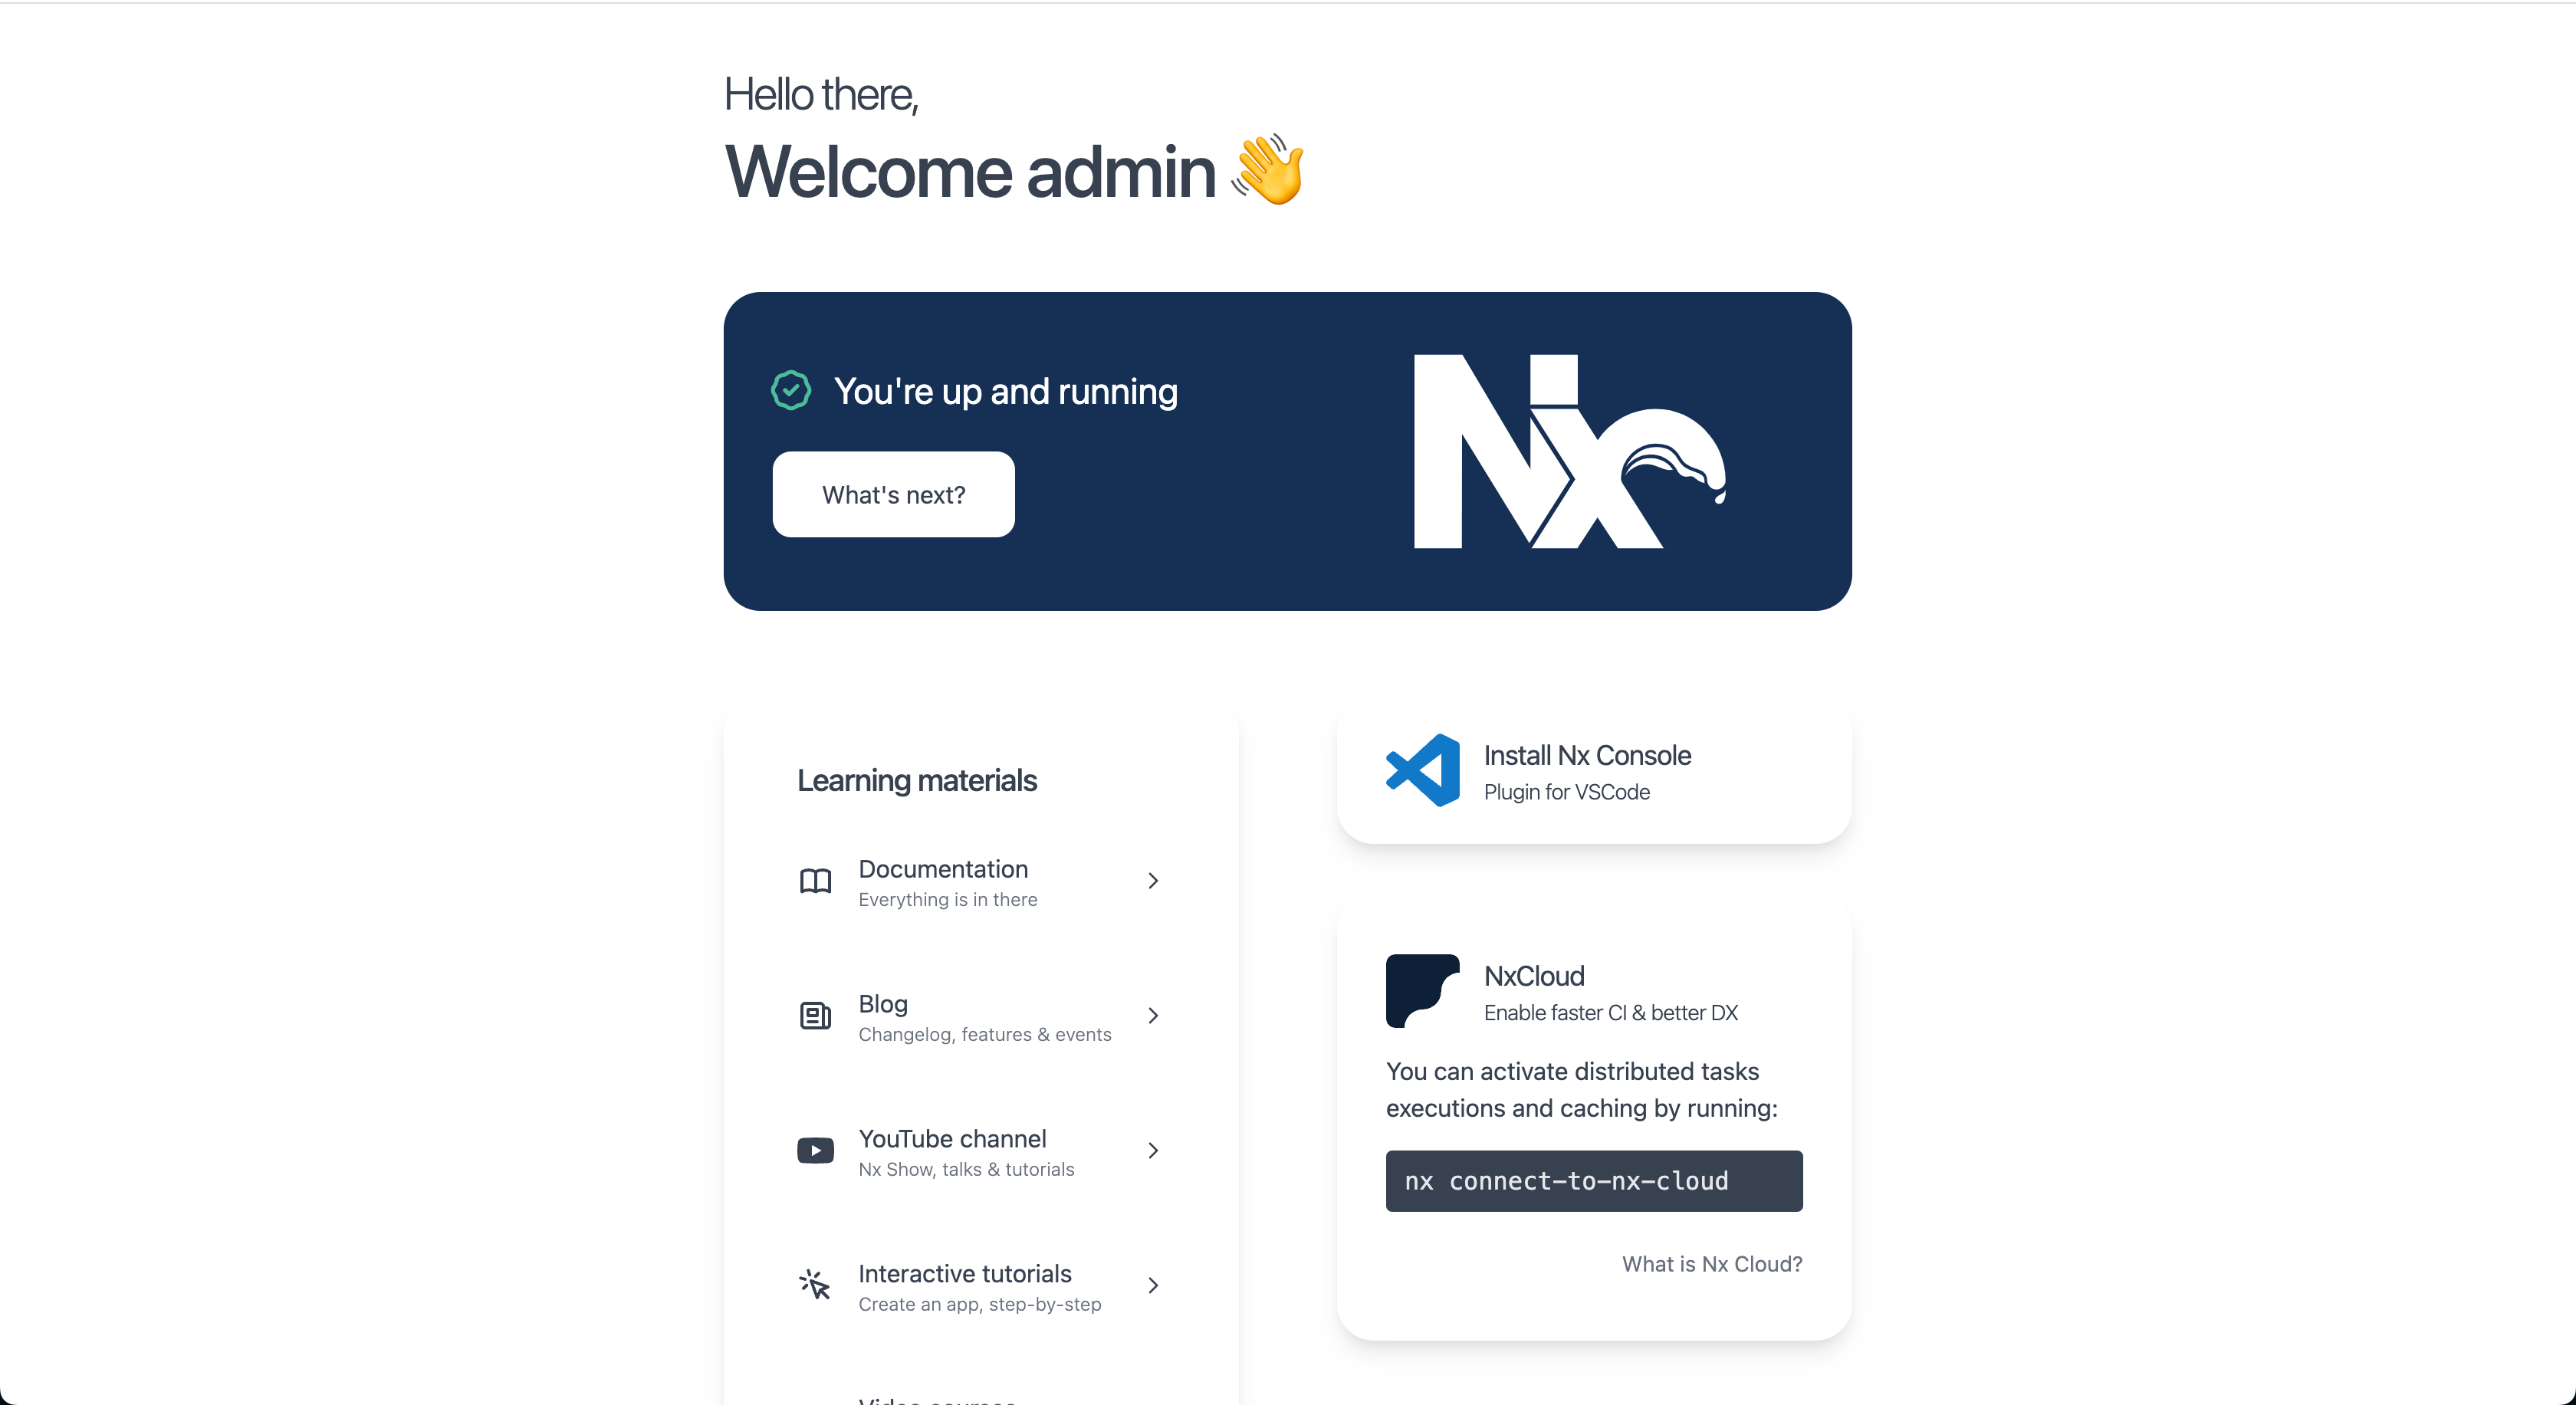Click the YouTube play icon
The height and width of the screenshot is (1405, 2576).
point(815,1151)
